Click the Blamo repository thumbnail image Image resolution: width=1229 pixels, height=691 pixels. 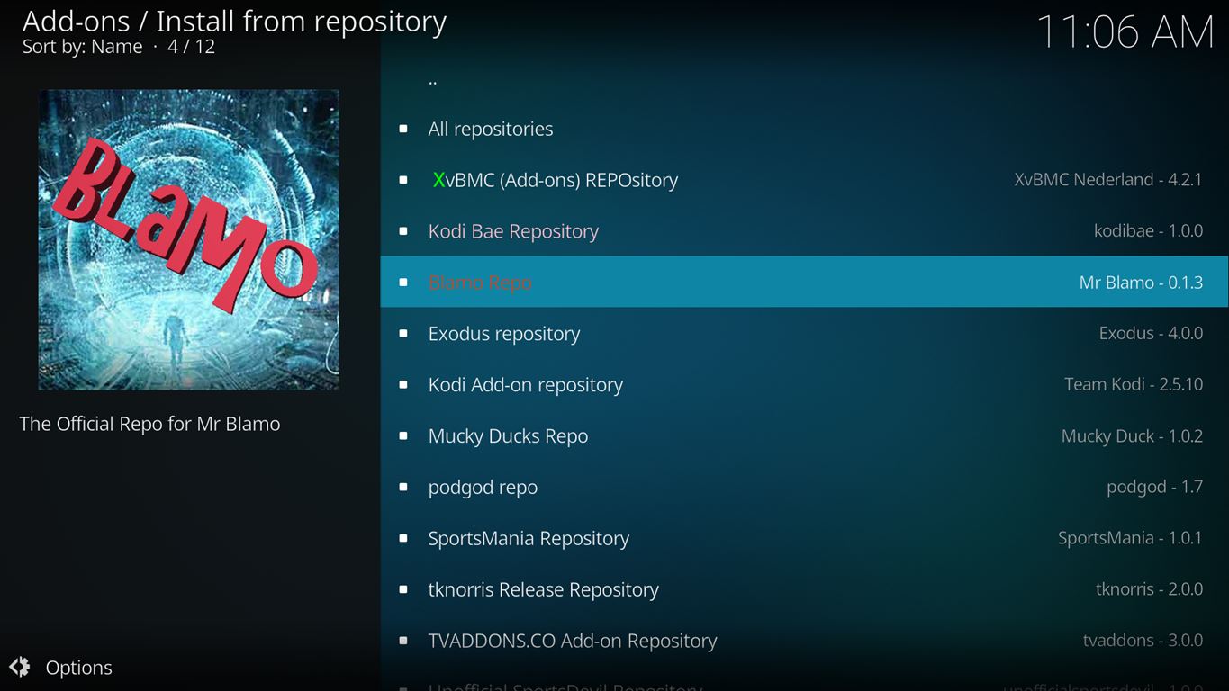(x=188, y=239)
